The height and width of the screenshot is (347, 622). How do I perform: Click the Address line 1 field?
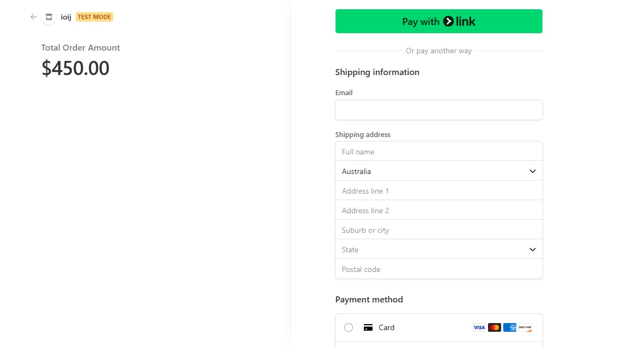(x=438, y=191)
